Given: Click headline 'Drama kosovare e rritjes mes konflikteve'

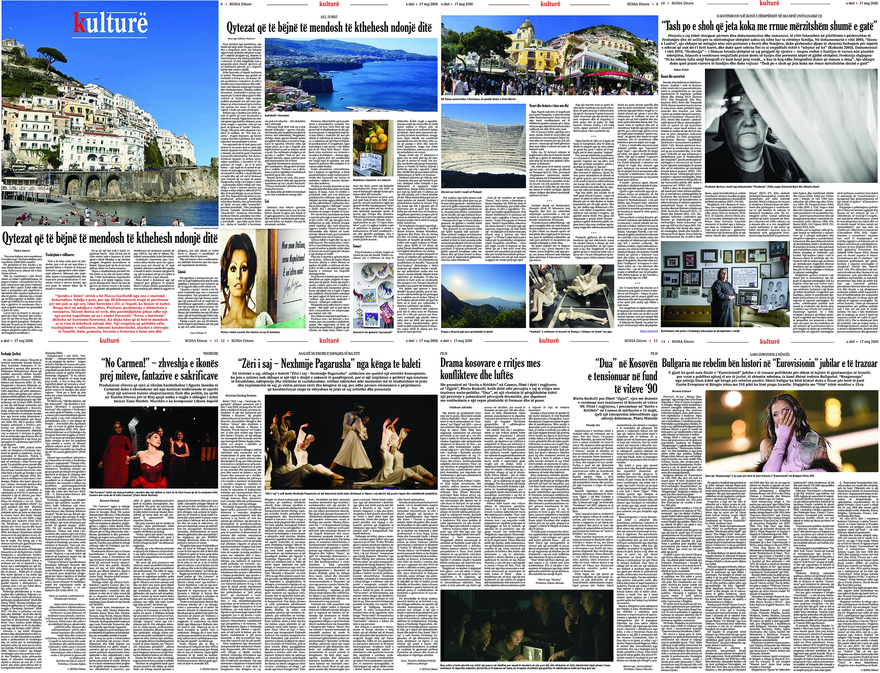Looking at the screenshot, I should coord(491,369).
